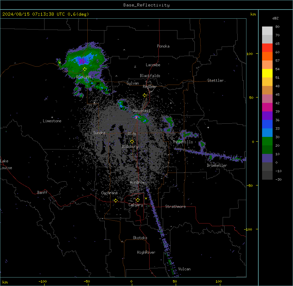
Task: Click the Ponoka city label
Action: [x=163, y=46]
